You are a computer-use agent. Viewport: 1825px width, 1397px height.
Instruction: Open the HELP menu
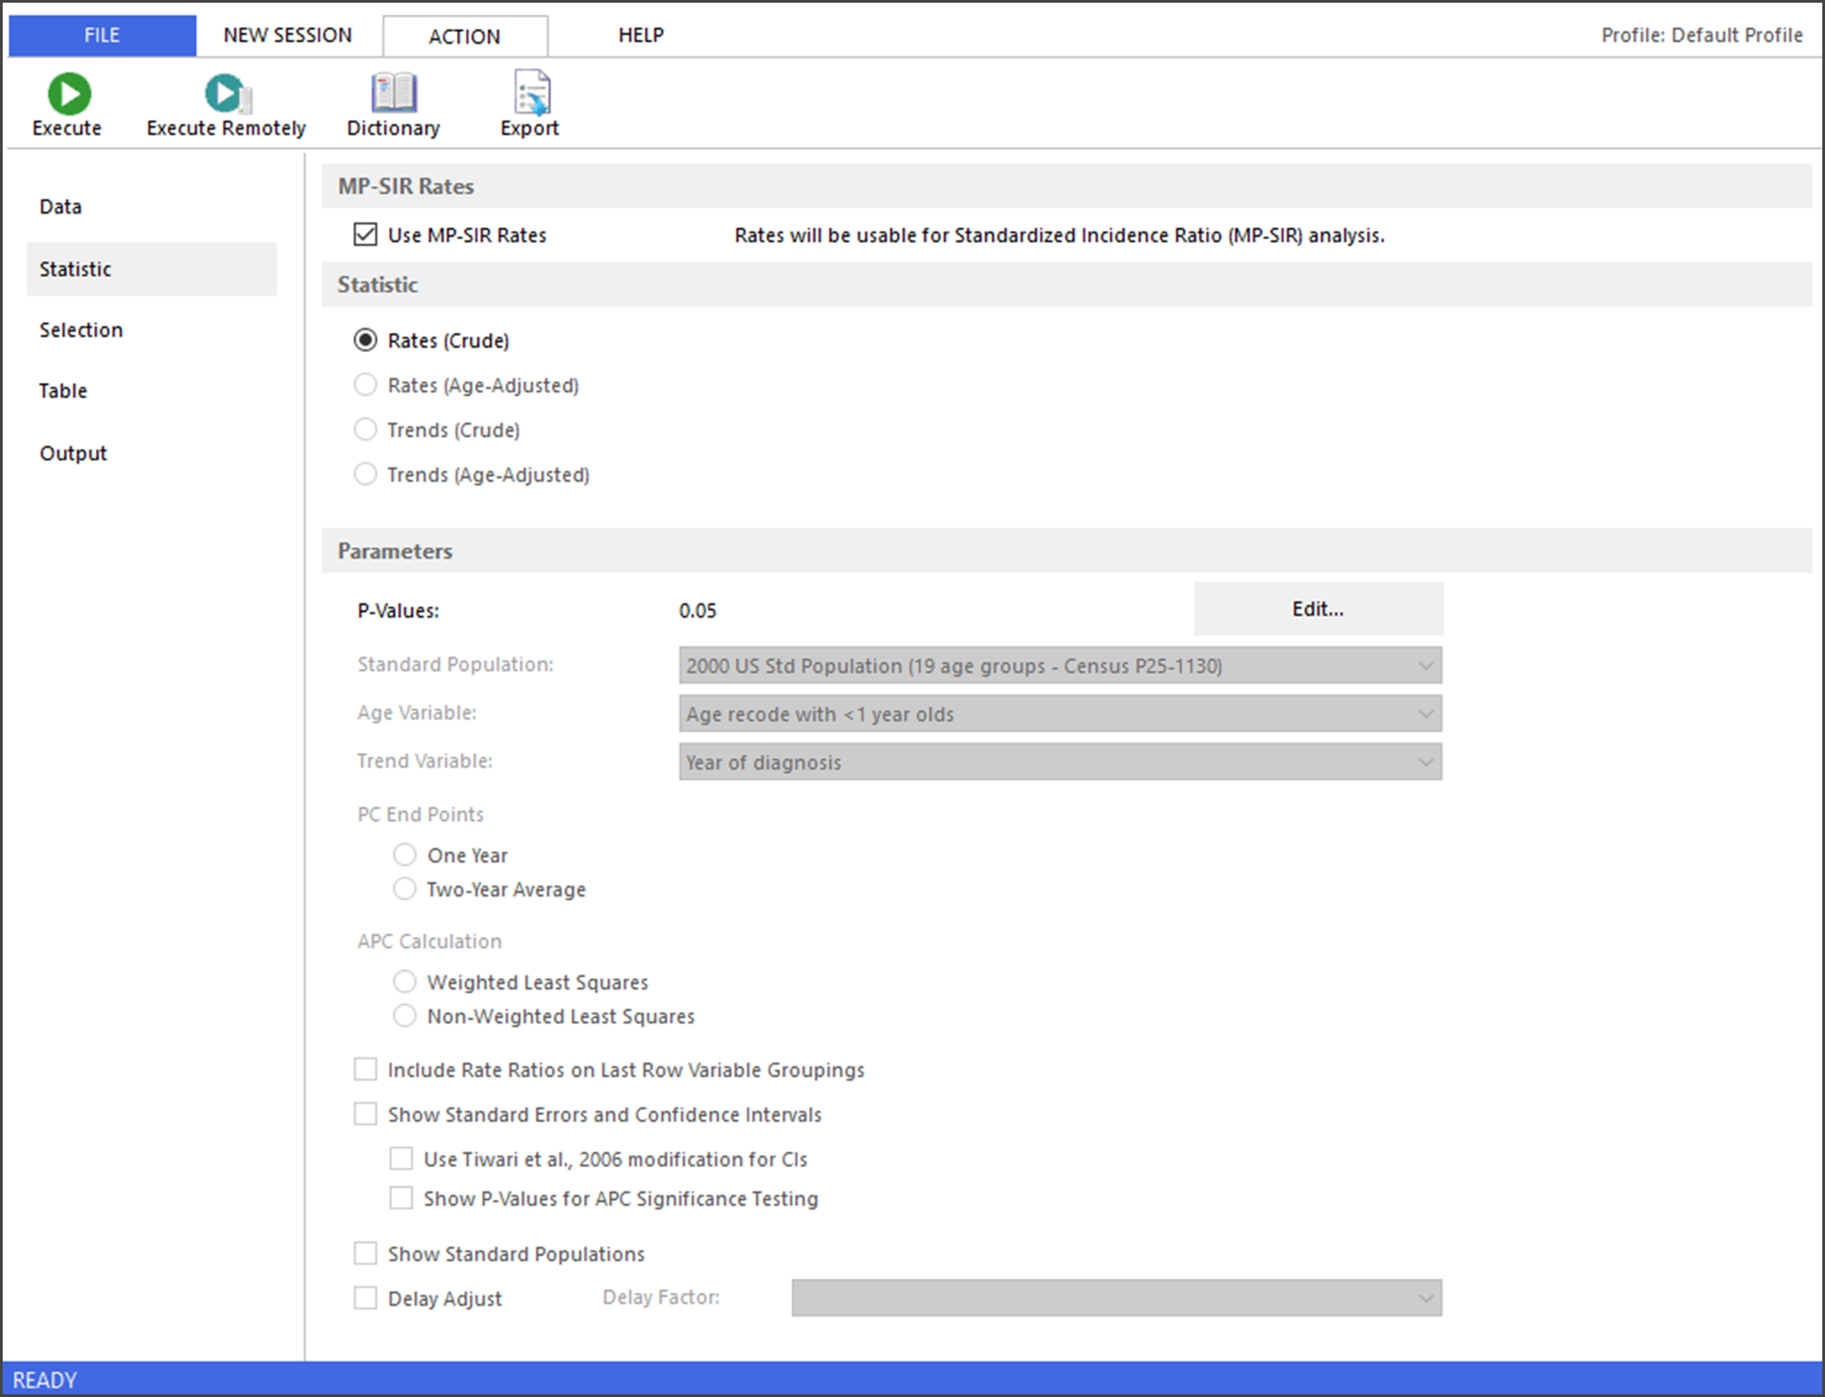pos(641,35)
